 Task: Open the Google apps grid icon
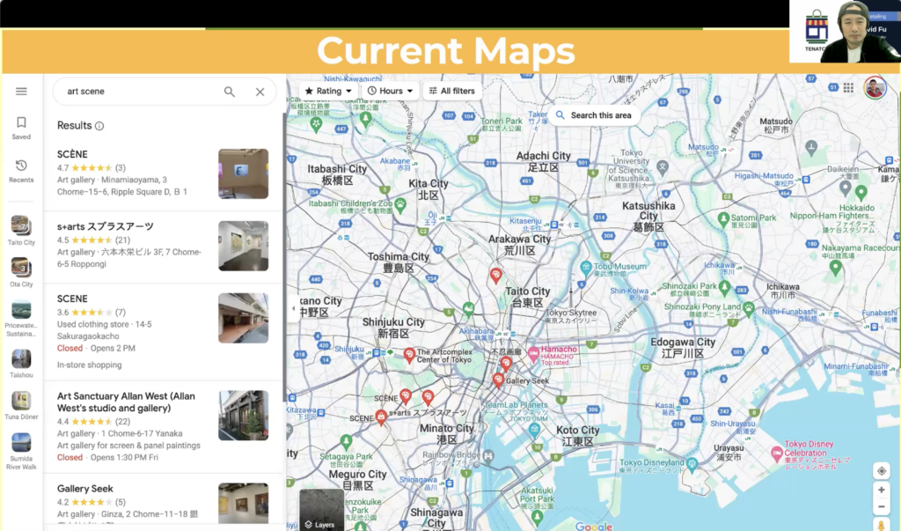click(848, 87)
